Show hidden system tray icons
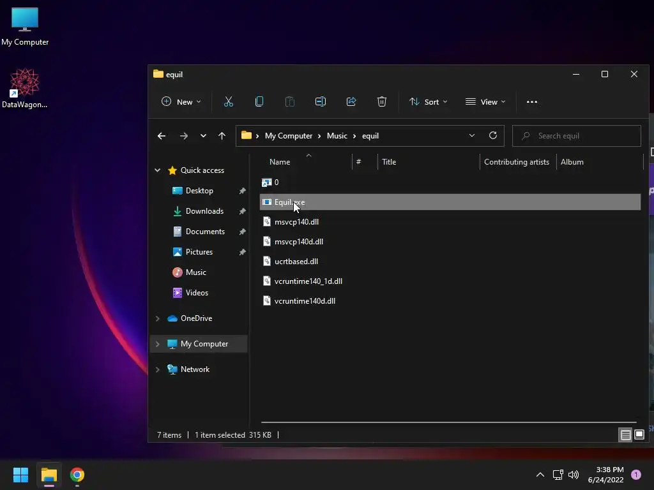Viewport: 654px width, 490px height. click(540, 475)
